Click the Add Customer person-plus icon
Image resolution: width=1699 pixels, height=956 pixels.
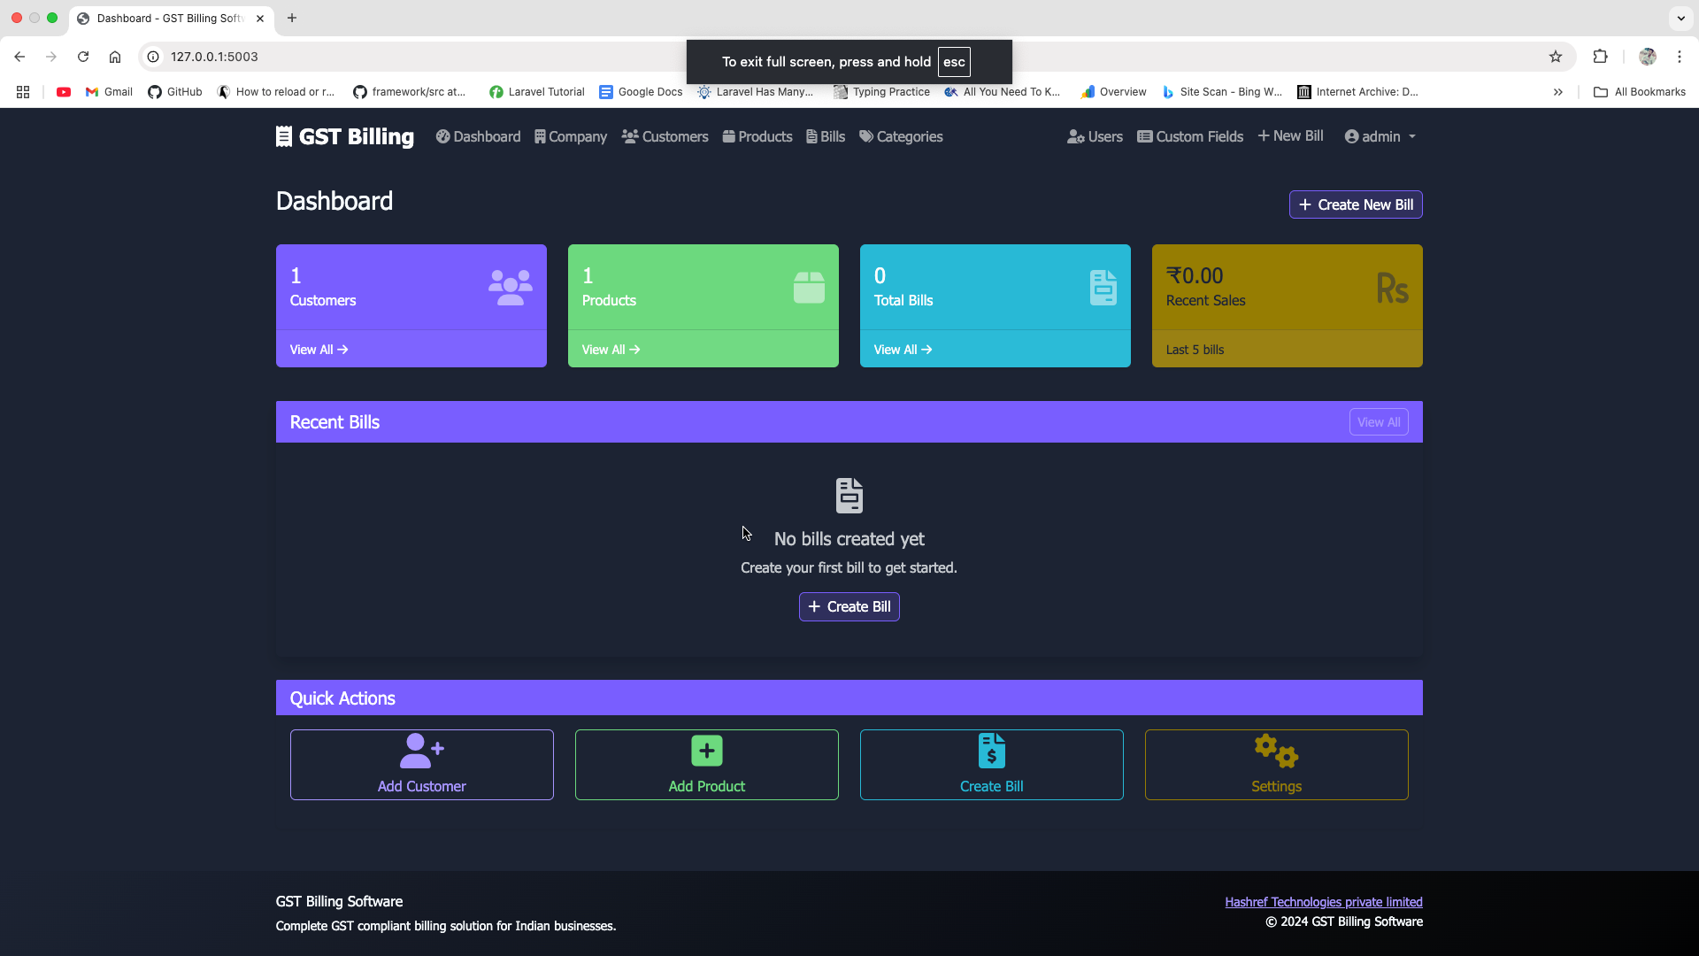pos(421,751)
